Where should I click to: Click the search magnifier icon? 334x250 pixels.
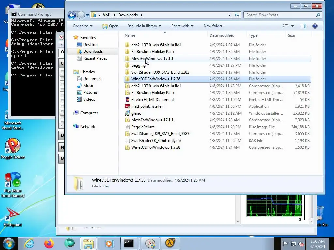[x=318, y=15]
